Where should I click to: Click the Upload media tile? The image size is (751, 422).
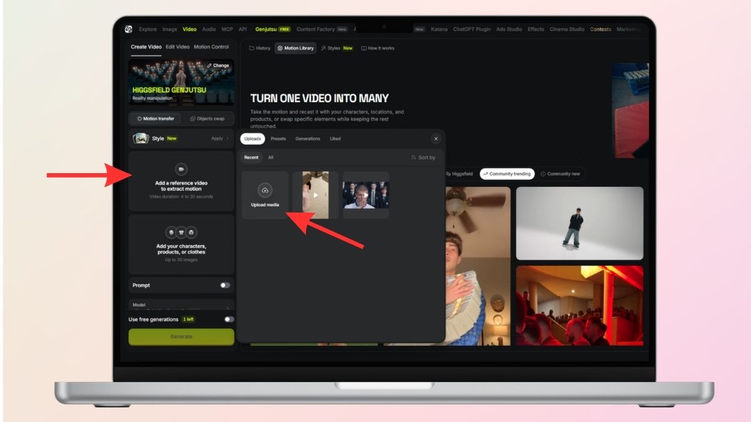[x=265, y=196]
